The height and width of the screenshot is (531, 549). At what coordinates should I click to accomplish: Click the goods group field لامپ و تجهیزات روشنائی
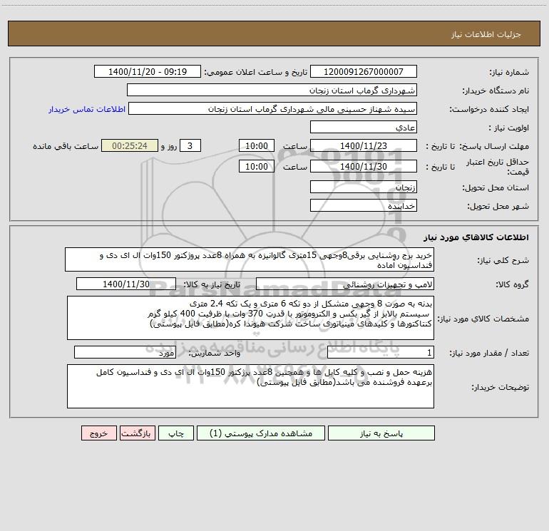point(345,284)
